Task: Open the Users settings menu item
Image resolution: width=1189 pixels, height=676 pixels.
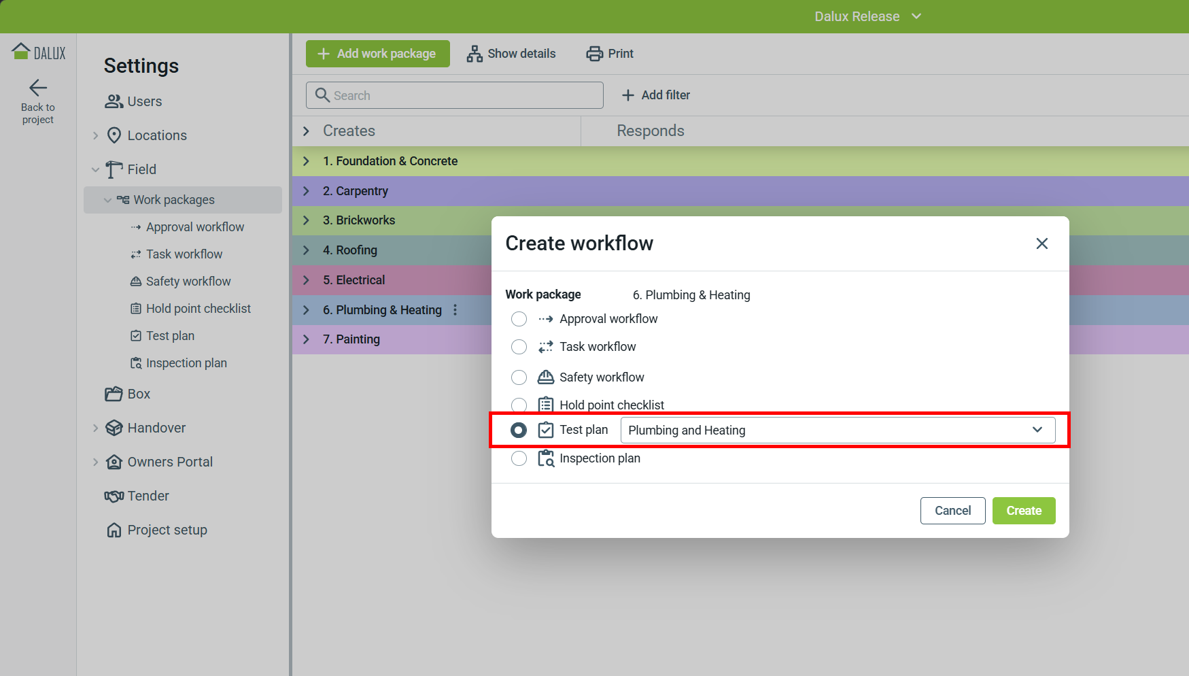Action: 144,101
